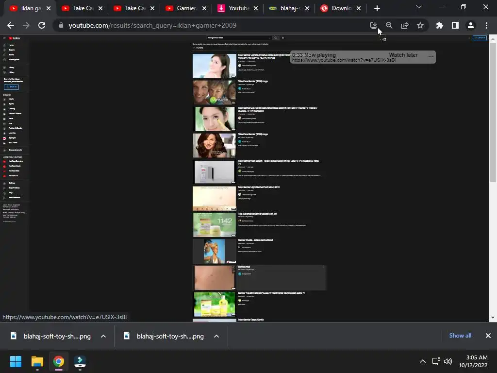497x373 pixels.
Task: Click Chrome install app icon in address bar
Action: click(374, 25)
